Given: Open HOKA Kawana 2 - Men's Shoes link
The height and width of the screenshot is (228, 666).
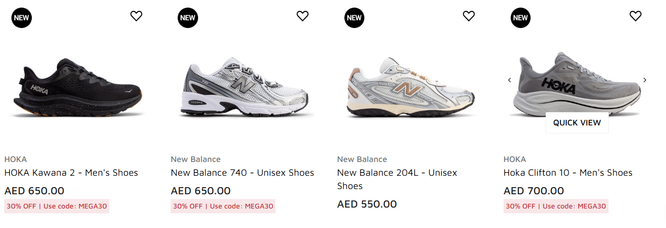Looking at the screenshot, I should tap(71, 173).
